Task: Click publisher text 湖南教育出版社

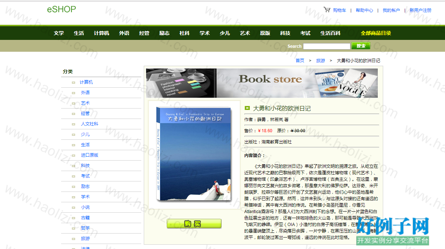Action: pyautogui.click(x=276, y=142)
